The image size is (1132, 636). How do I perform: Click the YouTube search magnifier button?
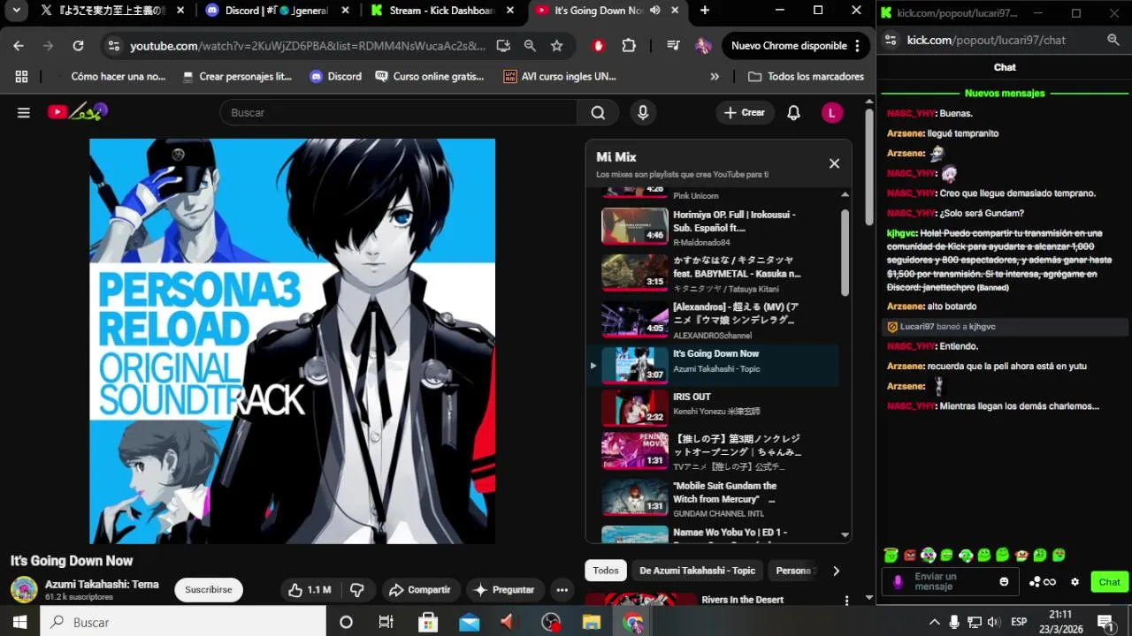tap(598, 112)
